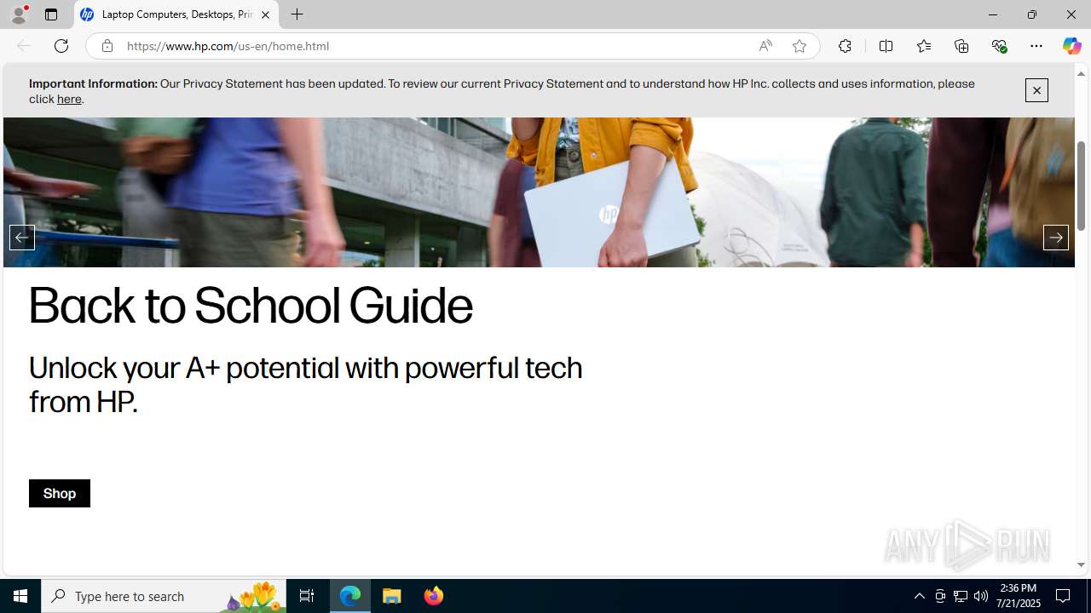Close the HP browser tab
The height and width of the screenshot is (613, 1091).
click(x=265, y=14)
